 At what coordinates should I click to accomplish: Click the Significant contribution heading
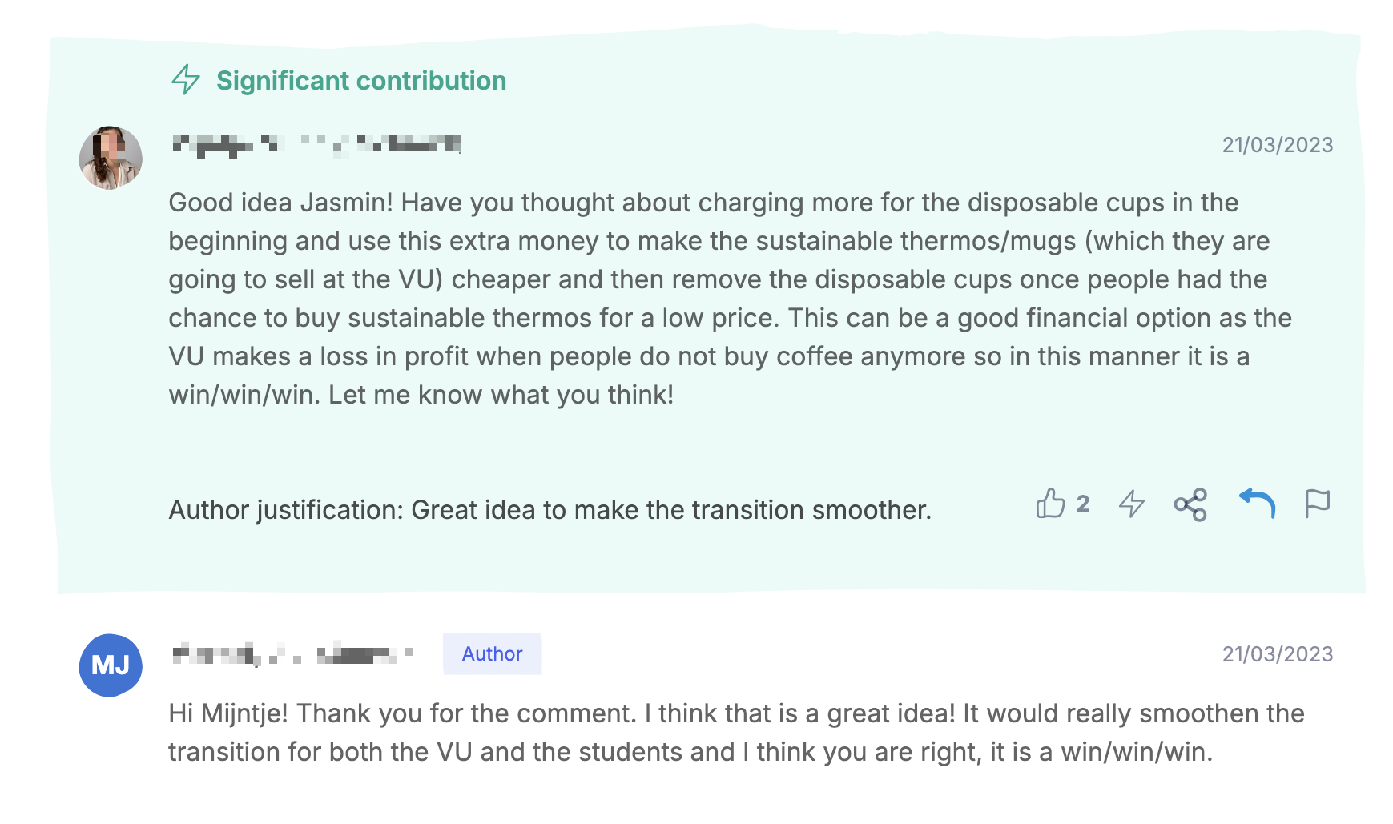[x=361, y=81]
